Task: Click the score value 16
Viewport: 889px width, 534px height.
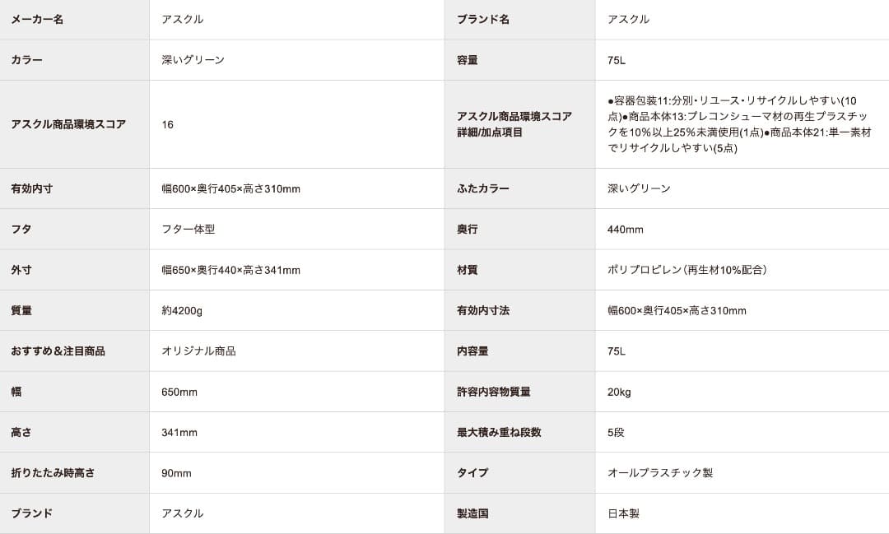Action: tap(167, 124)
